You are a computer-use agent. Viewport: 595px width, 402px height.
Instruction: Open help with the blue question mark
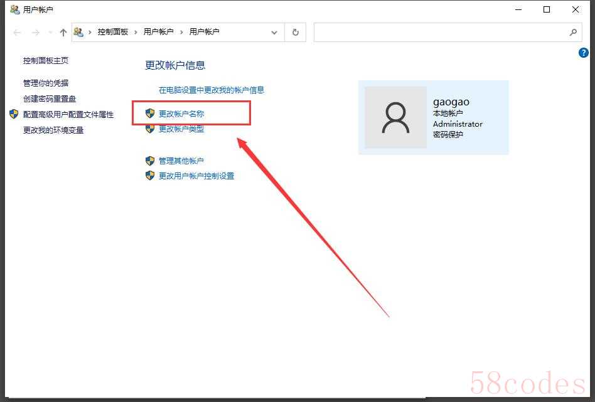point(583,53)
